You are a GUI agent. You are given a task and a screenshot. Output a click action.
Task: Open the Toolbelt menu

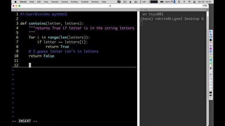point(85,2)
